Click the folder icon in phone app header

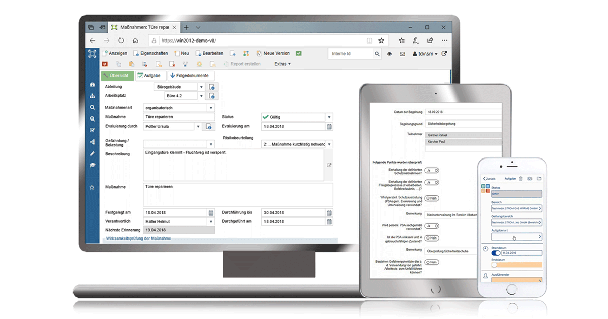tap(539, 178)
